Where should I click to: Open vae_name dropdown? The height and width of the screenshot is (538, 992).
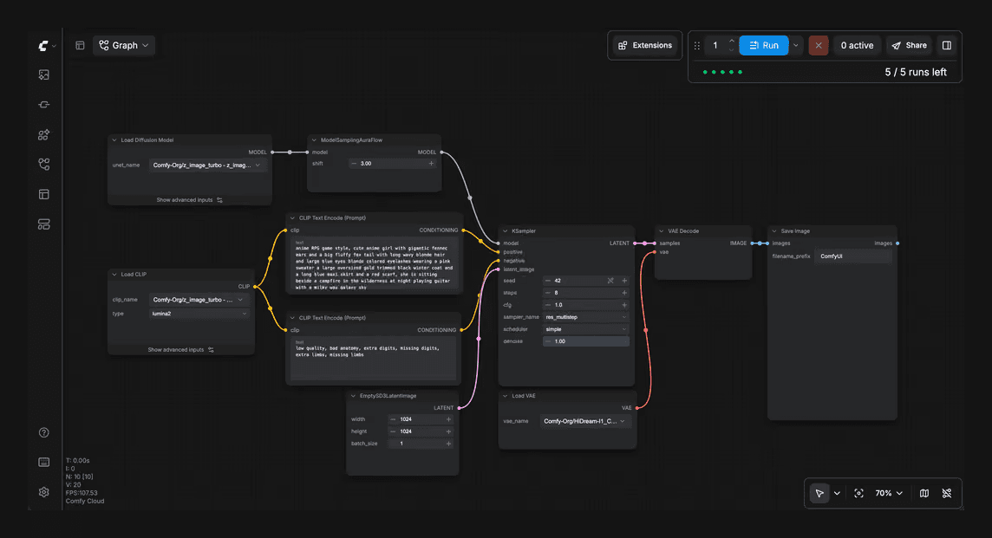click(585, 421)
